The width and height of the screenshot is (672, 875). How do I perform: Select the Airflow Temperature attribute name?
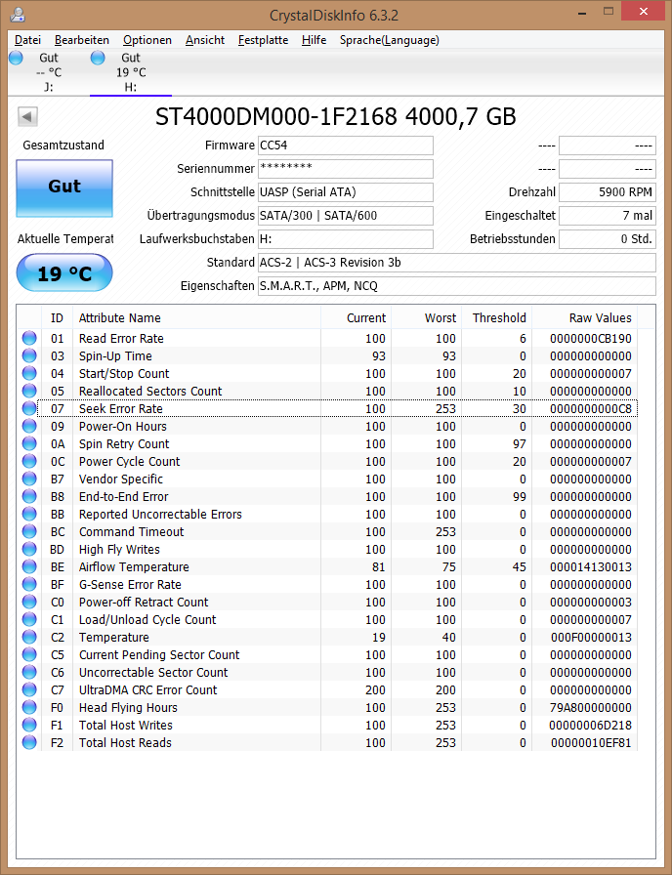134,566
